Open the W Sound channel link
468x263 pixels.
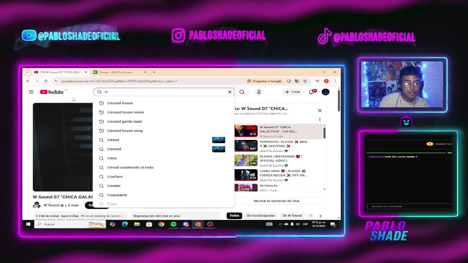[51, 205]
